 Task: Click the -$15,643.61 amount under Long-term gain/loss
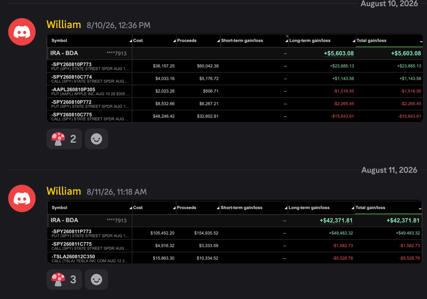[x=342, y=116]
